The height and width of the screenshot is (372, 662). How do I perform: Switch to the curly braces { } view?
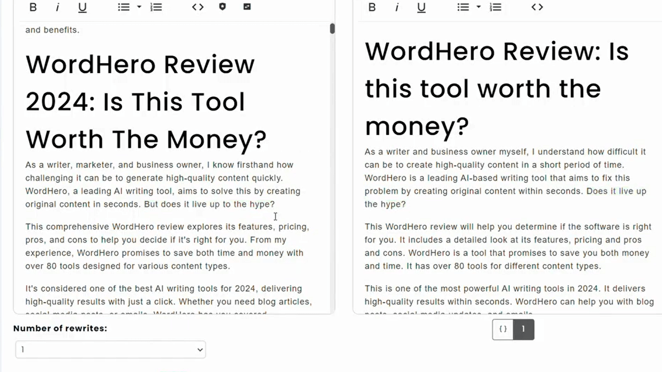pyautogui.click(x=503, y=329)
